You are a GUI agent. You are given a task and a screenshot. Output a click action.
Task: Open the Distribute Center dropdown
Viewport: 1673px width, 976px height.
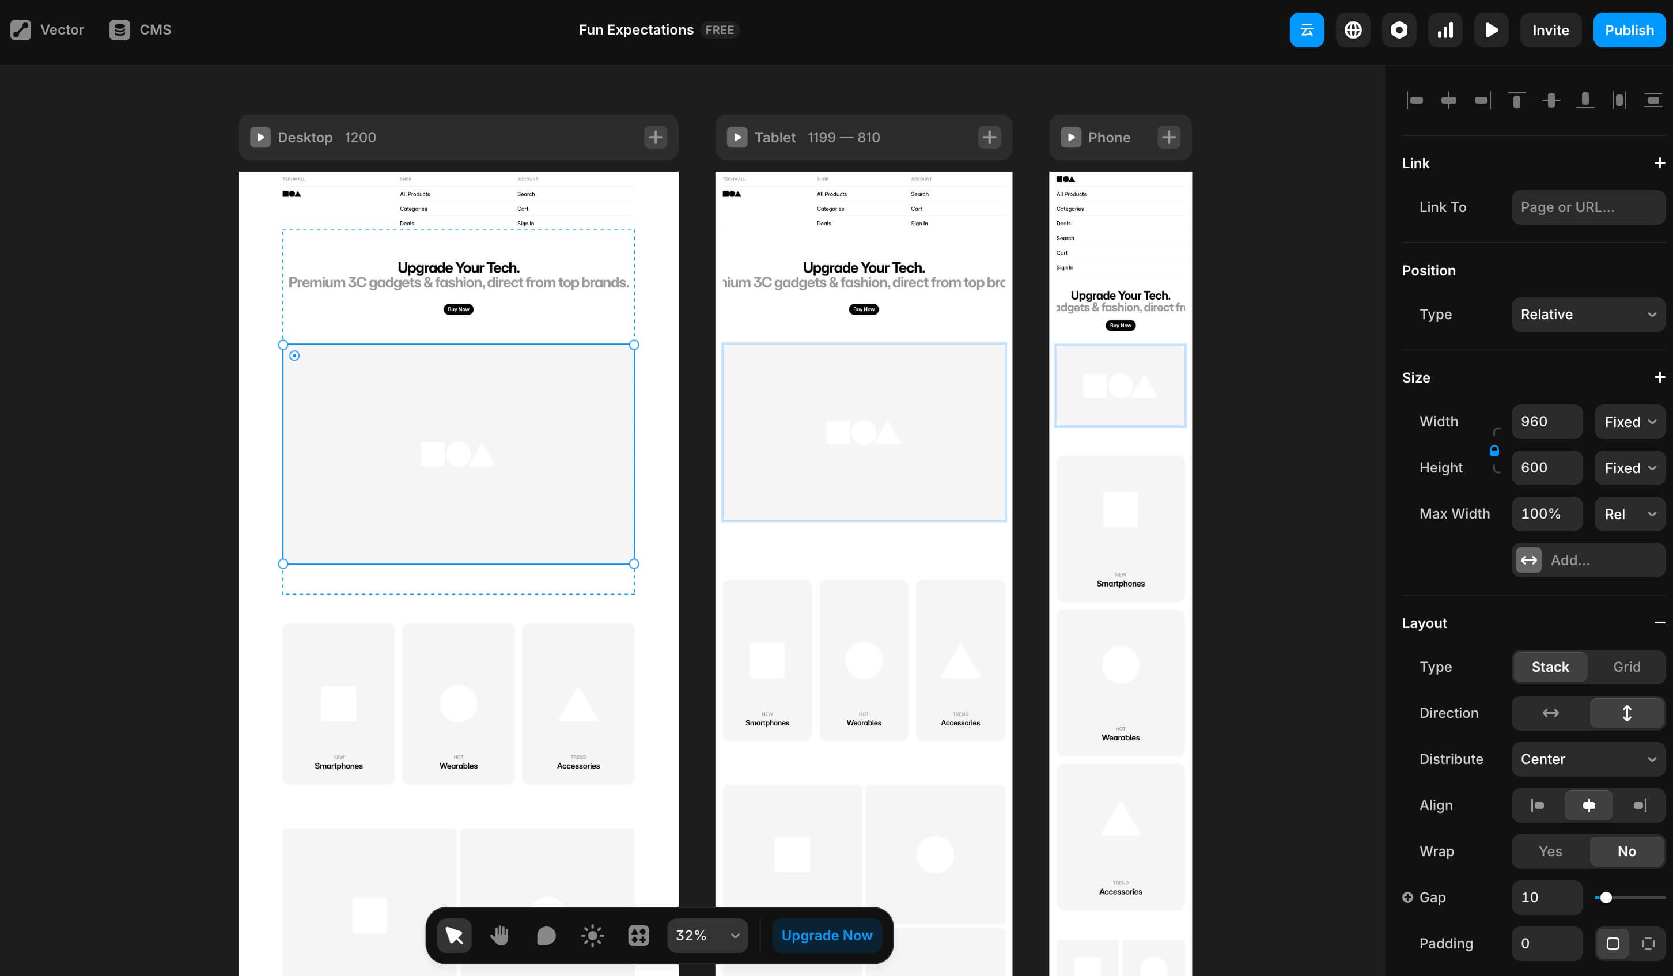(1587, 759)
